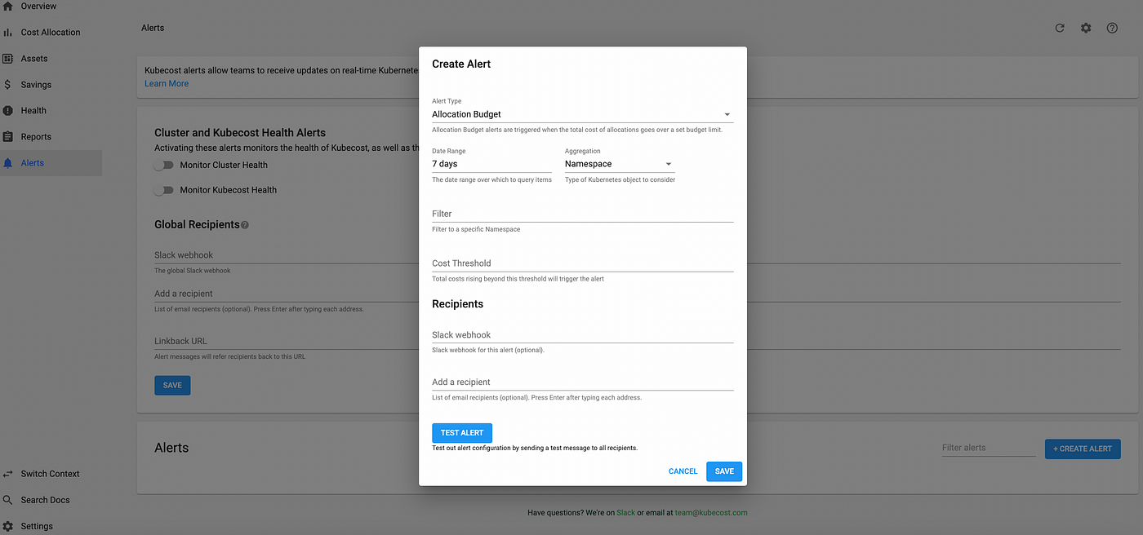Click the Settings gear icon in sidebar

tap(7, 526)
